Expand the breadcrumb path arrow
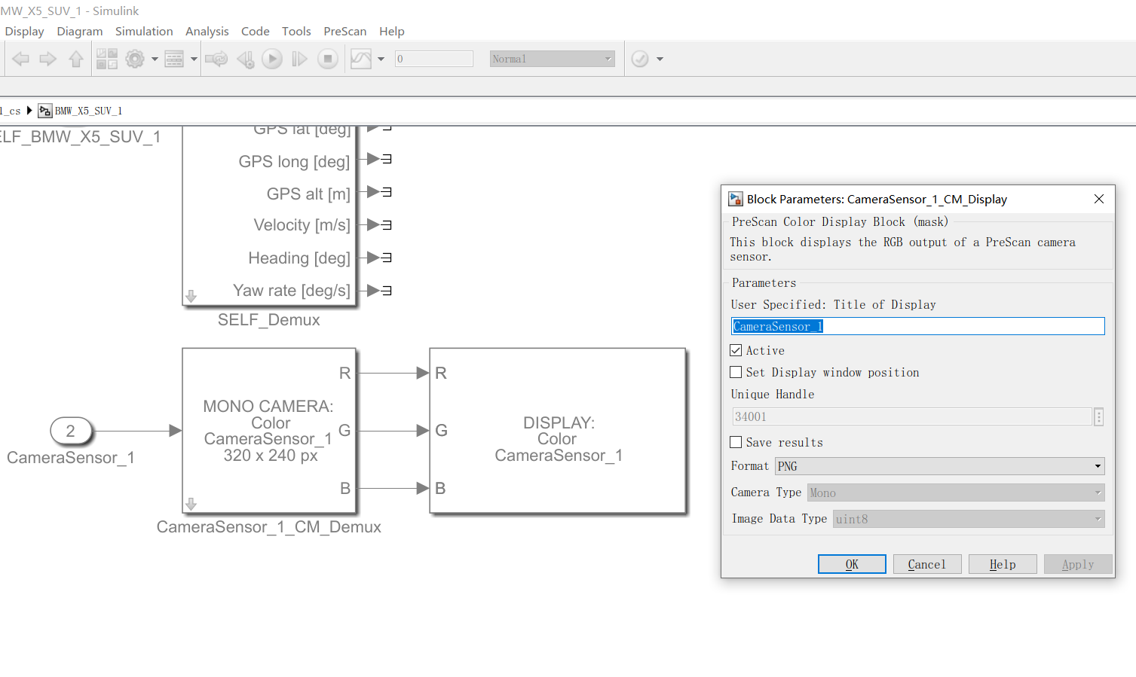 click(x=29, y=111)
